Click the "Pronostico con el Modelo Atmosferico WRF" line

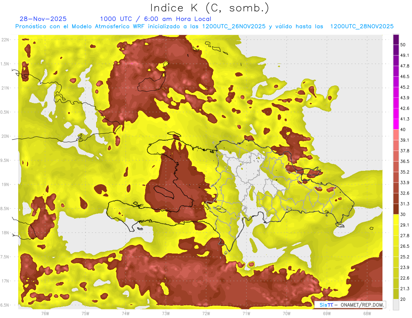click(204, 26)
